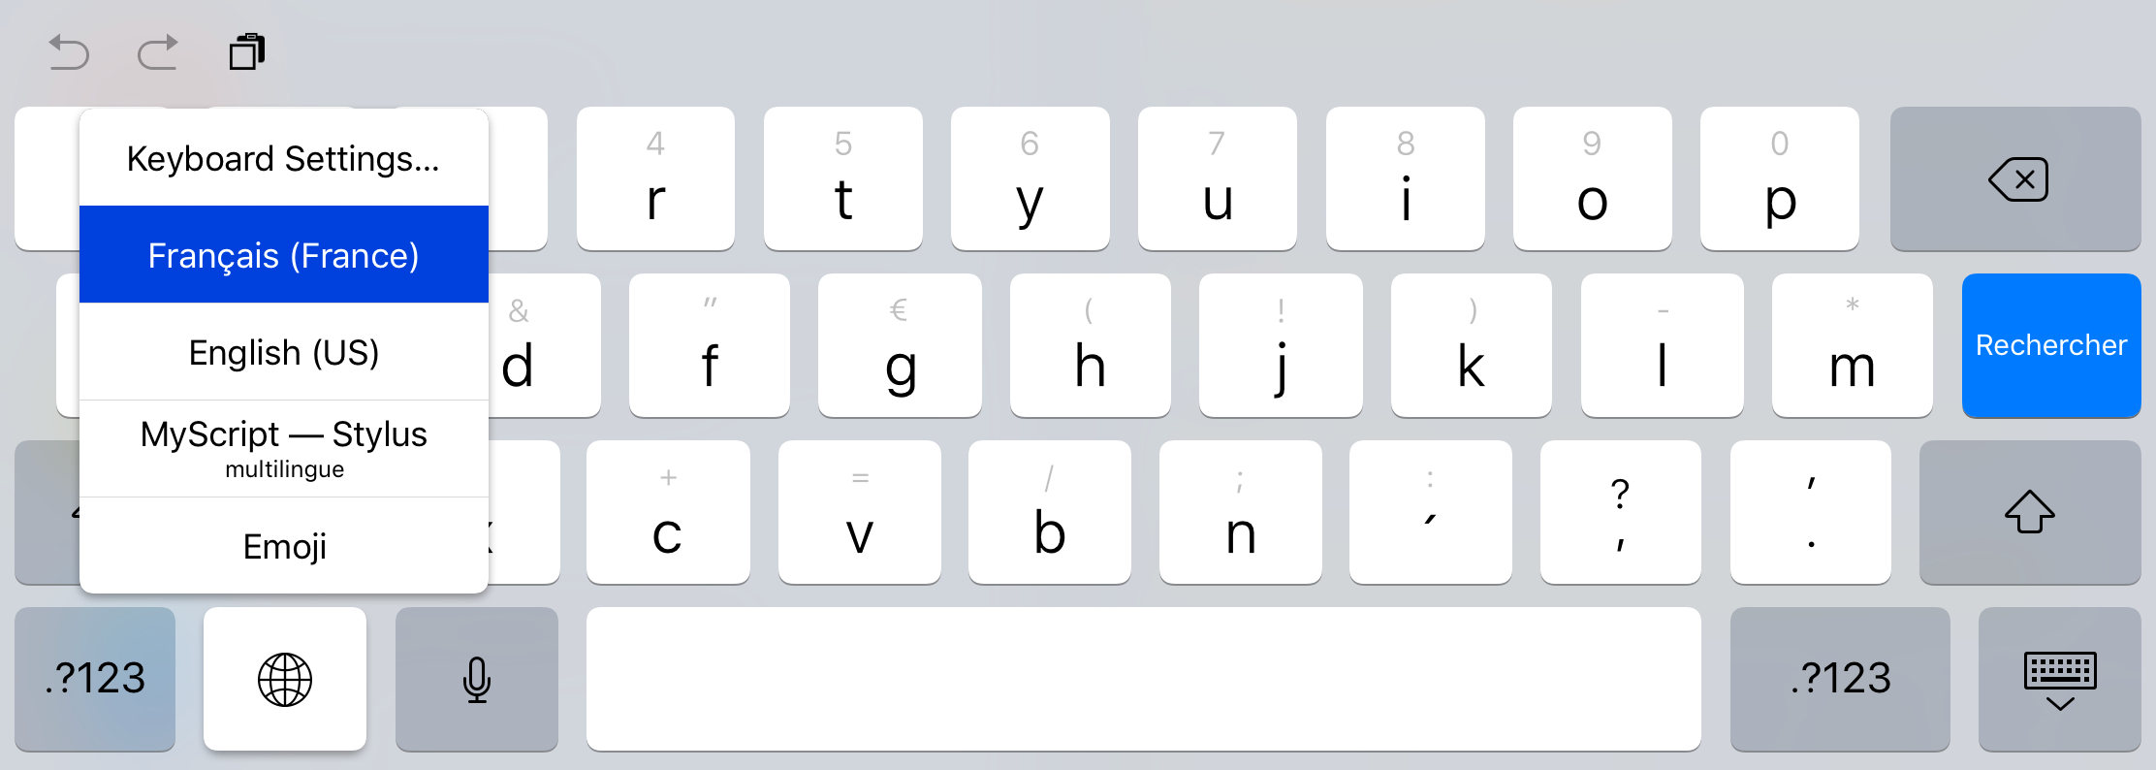The image size is (2156, 770).
Task: Switch to English (US) keyboard
Action: pos(284,352)
